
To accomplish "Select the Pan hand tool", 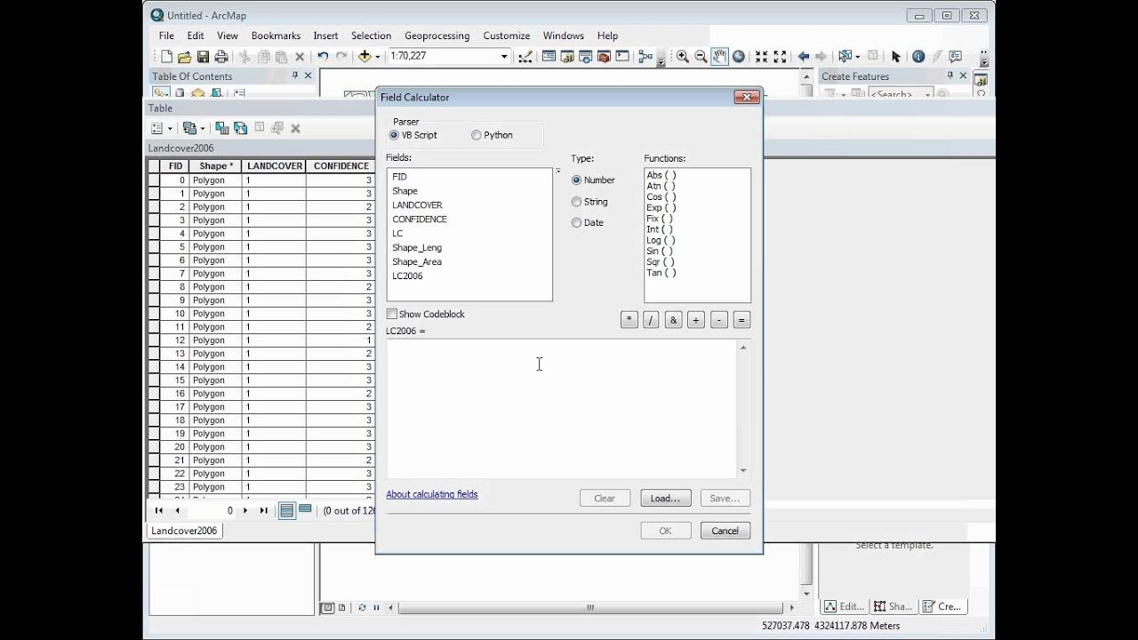I will click(719, 57).
